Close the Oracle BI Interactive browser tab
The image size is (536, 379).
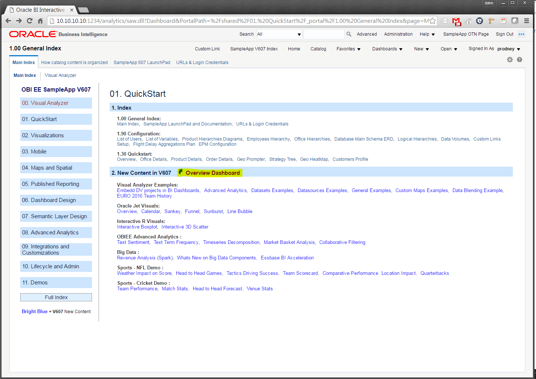click(x=72, y=10)
